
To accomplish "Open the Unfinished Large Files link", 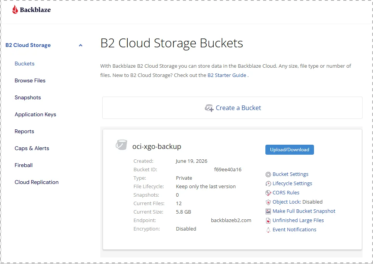I will pos(298,220).
